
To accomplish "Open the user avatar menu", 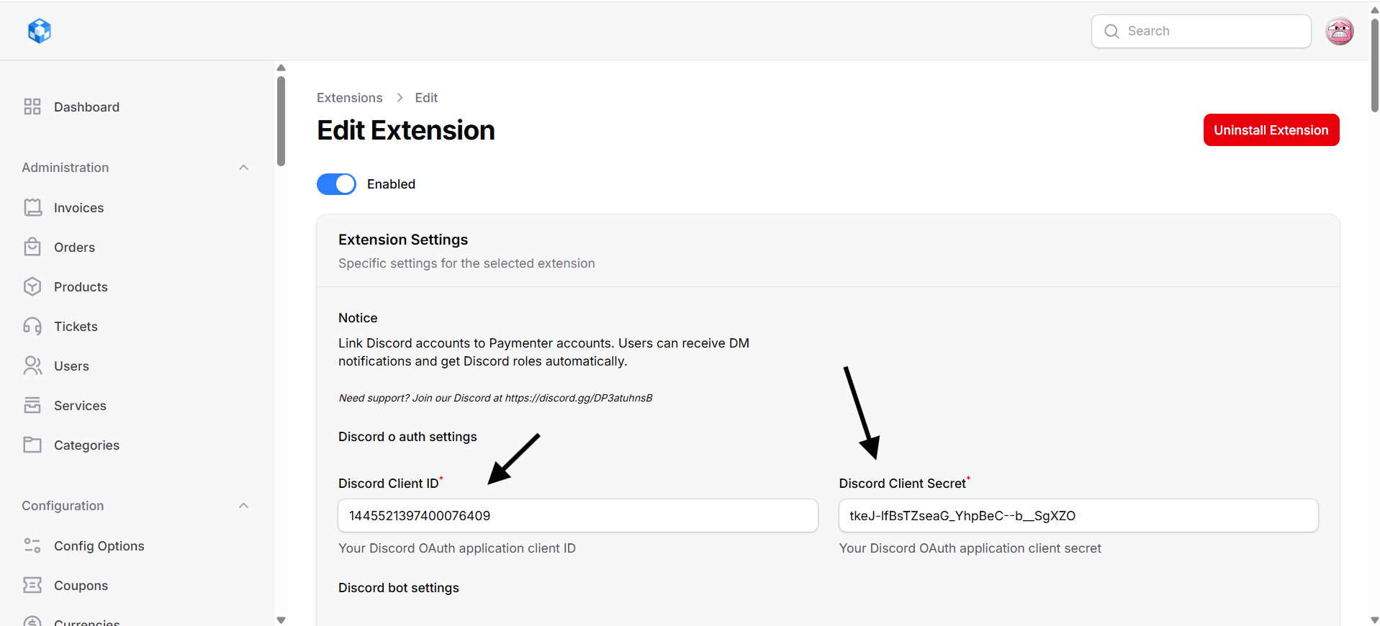I will [1339, 31].
